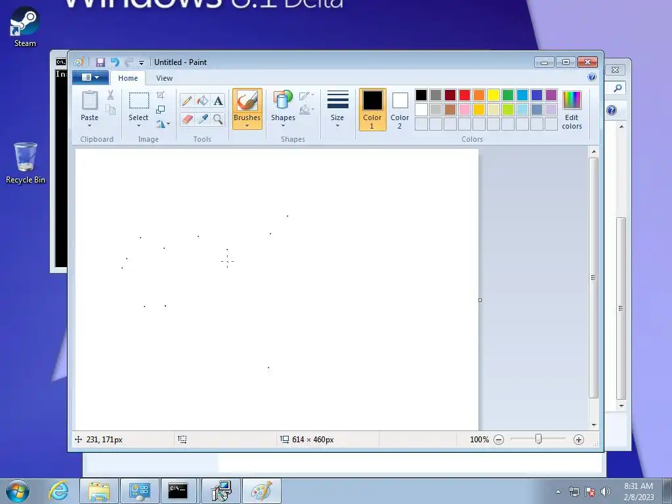Select the Recycle Bin desktop icon
The height and width of the screenshot is (504, 672).
26,163
